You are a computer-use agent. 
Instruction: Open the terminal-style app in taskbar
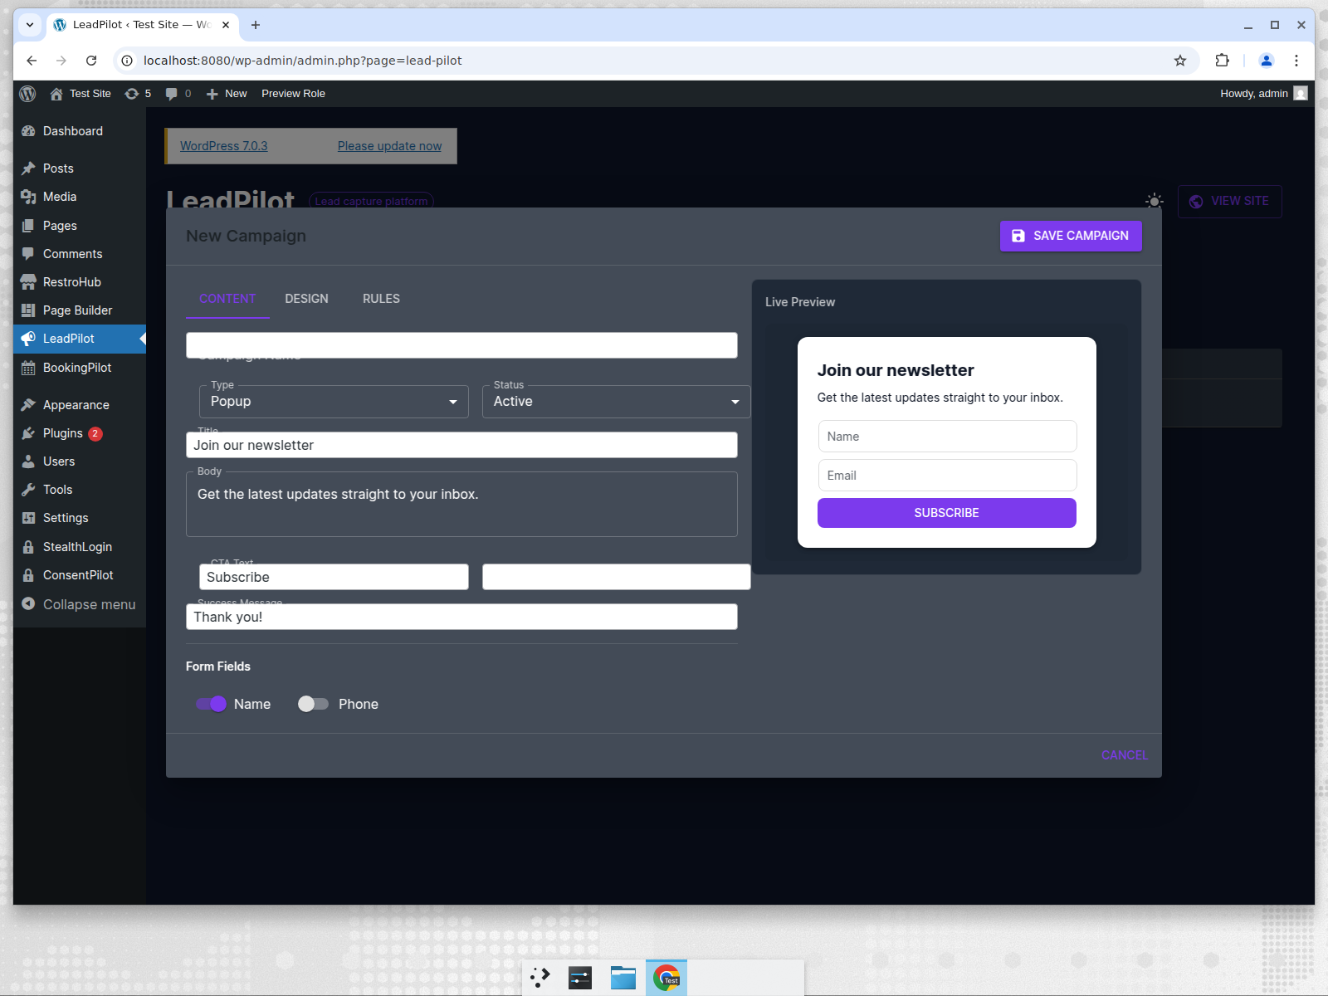tap(580, 978)
